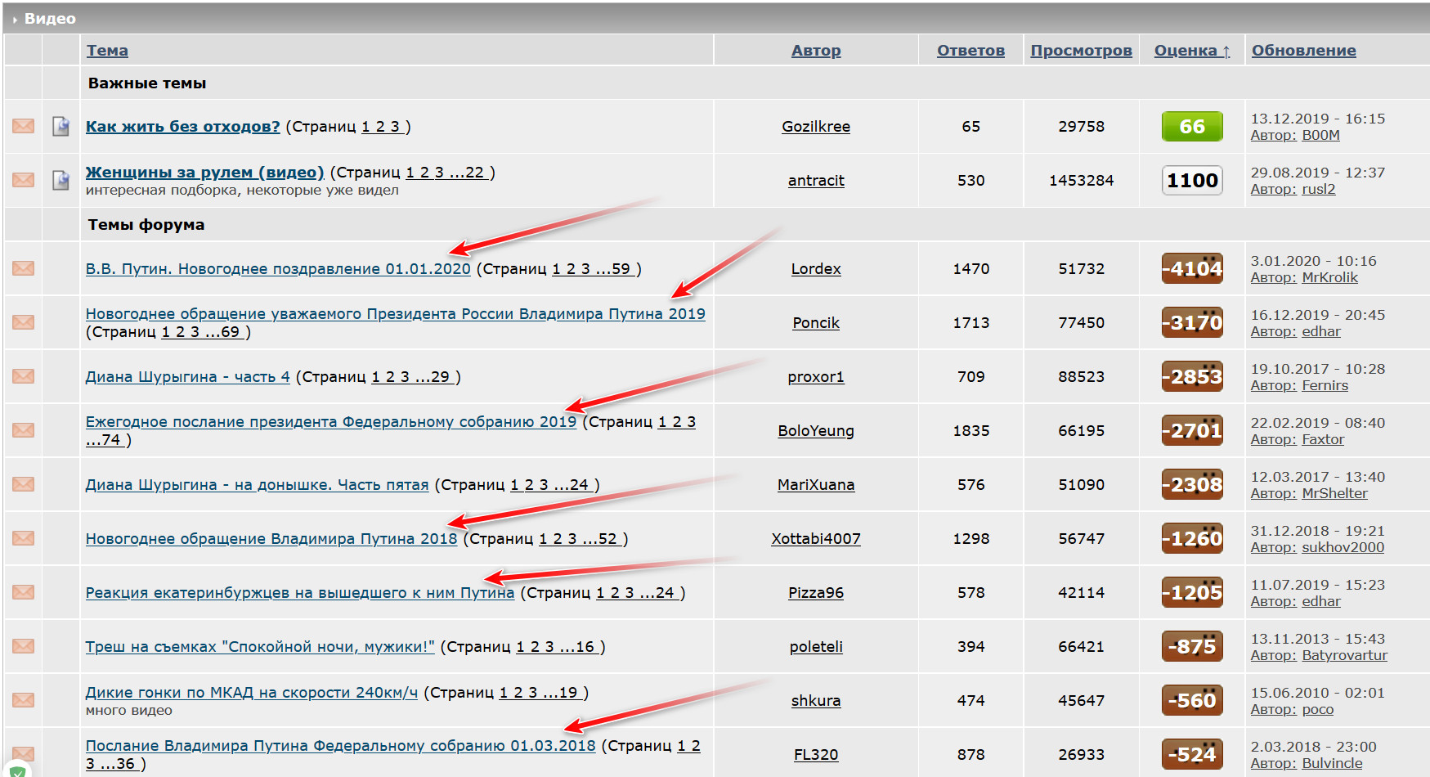
Task: Open last poster link MrKrolik
Action: click(1329, 277)
